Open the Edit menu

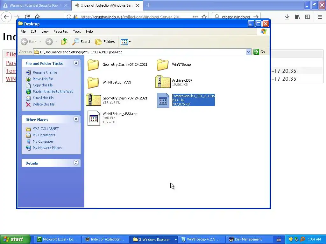pos(33,31)
